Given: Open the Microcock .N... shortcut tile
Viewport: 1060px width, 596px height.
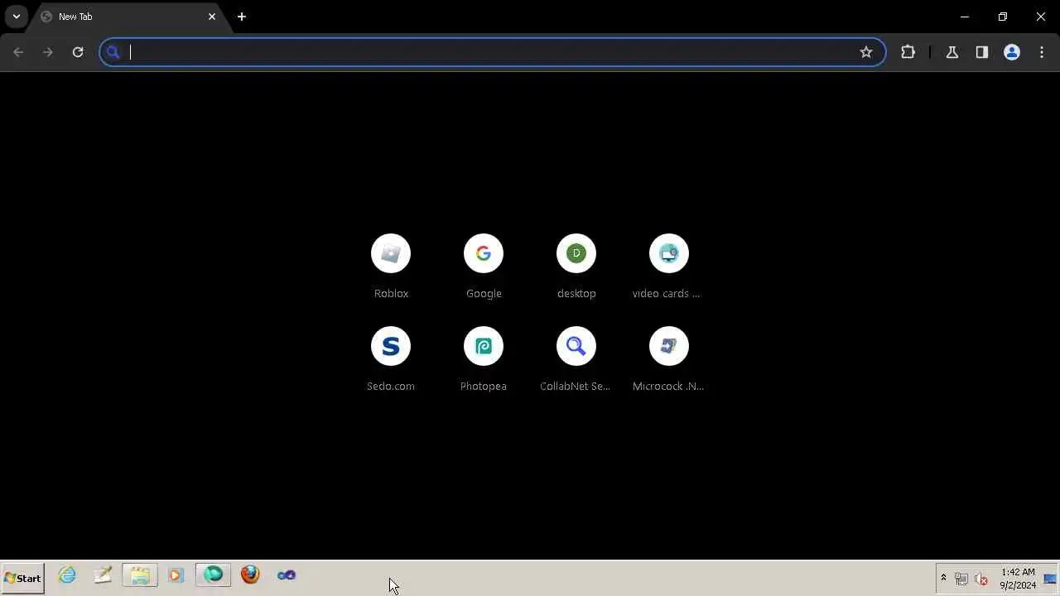Looking at the screenshot, I should coord(669,360).
